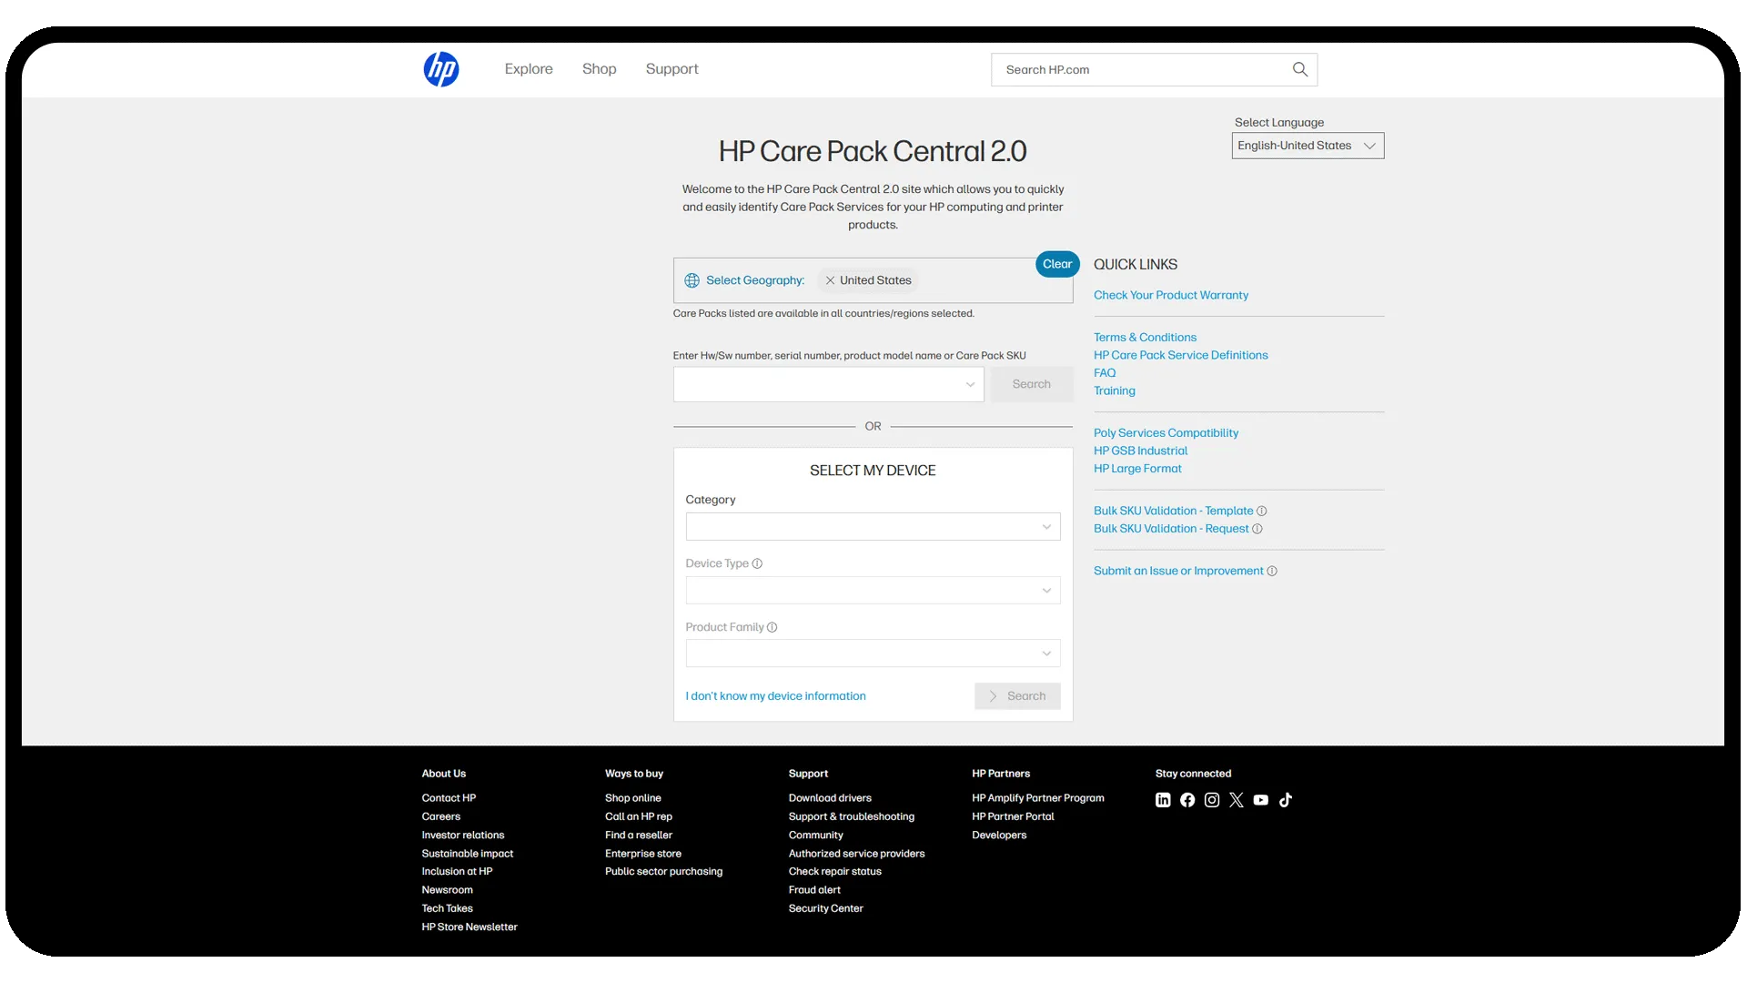
Task: Open the Support menu
Action: (x=672, y=69)
